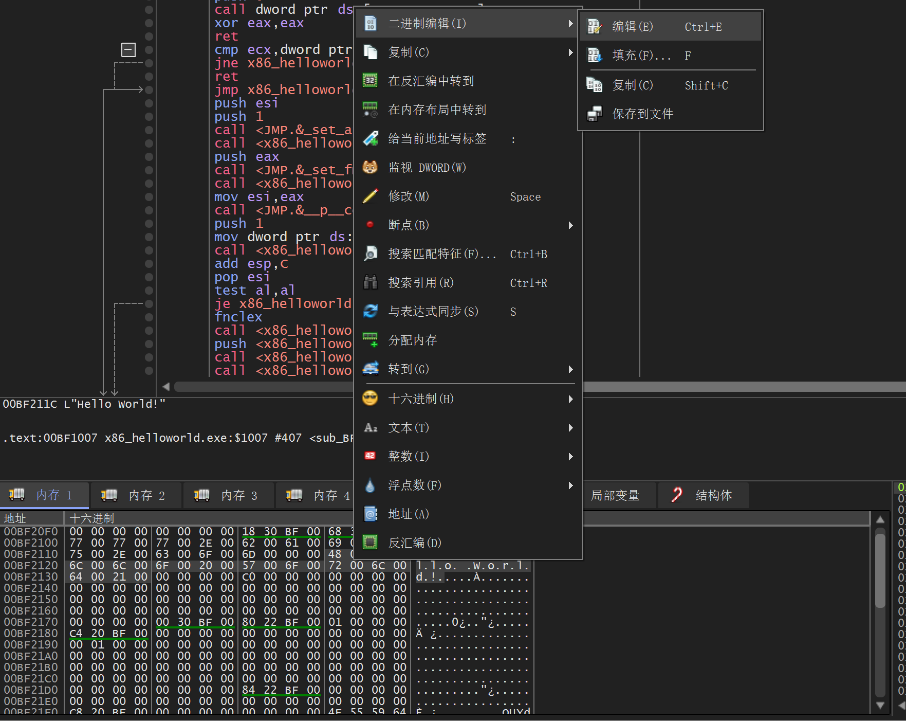Click the binary edit menu icon
Viewport: 906px width, 721px height.
tap(370, 24)
